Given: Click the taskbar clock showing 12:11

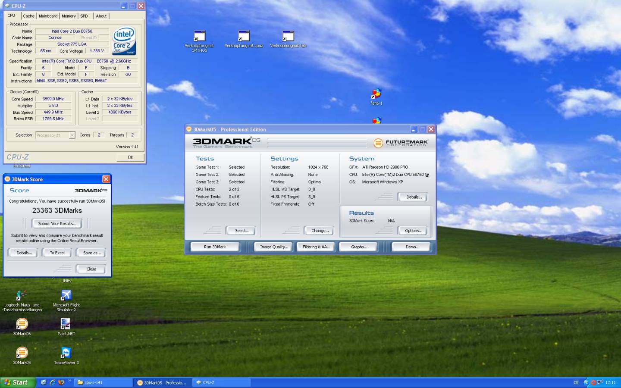Looking at the screenshot, I should pos(611,382).
